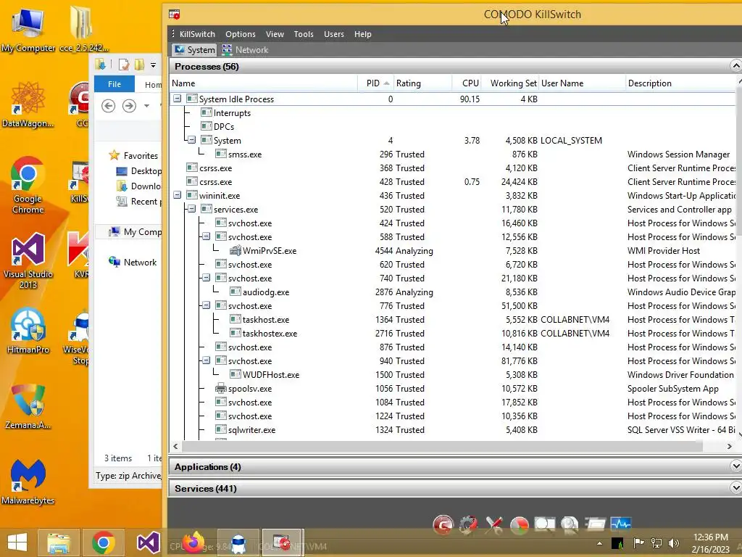Click the magnifier over document icon

tap(570, 524)
